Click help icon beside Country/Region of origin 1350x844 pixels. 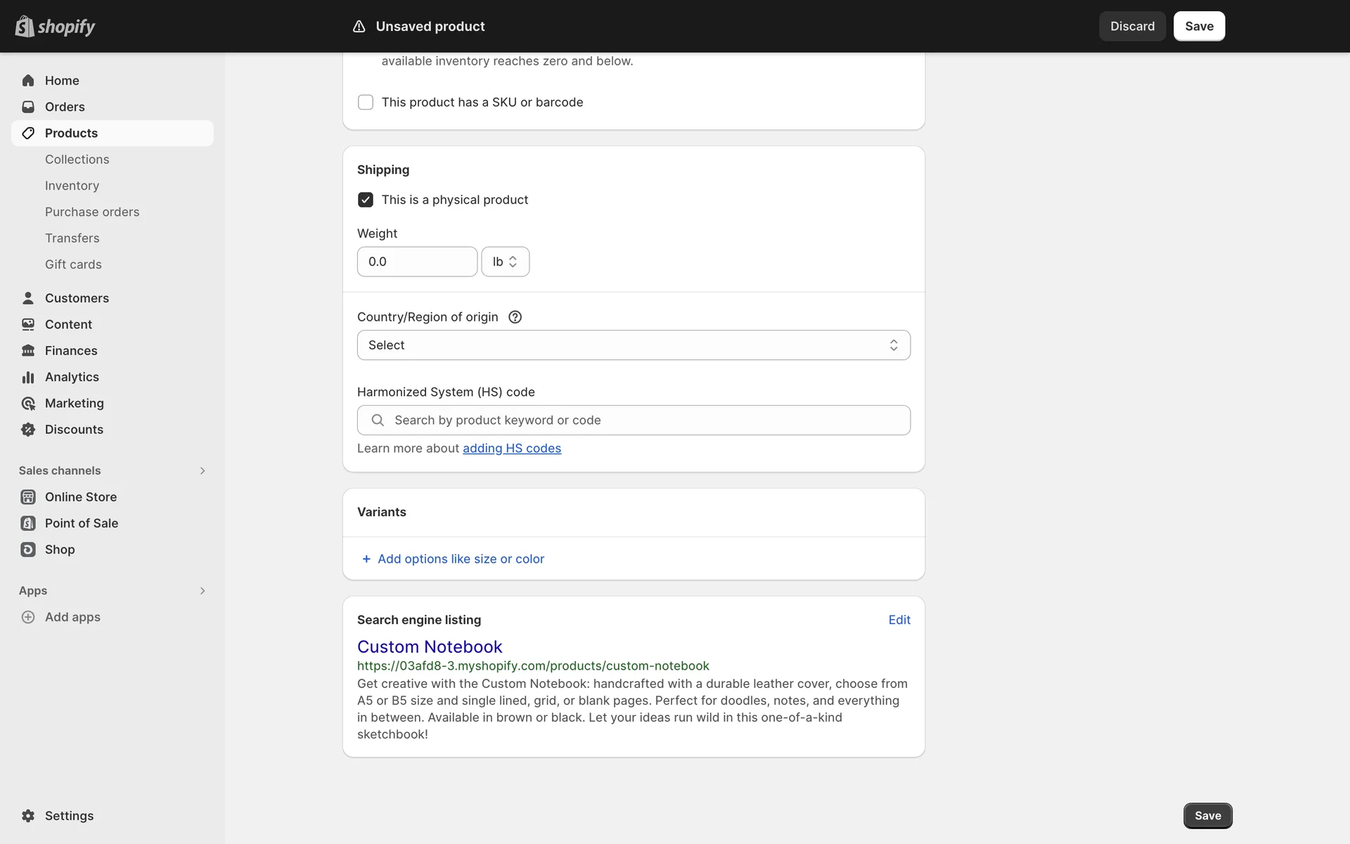click(x=515, y=317)
